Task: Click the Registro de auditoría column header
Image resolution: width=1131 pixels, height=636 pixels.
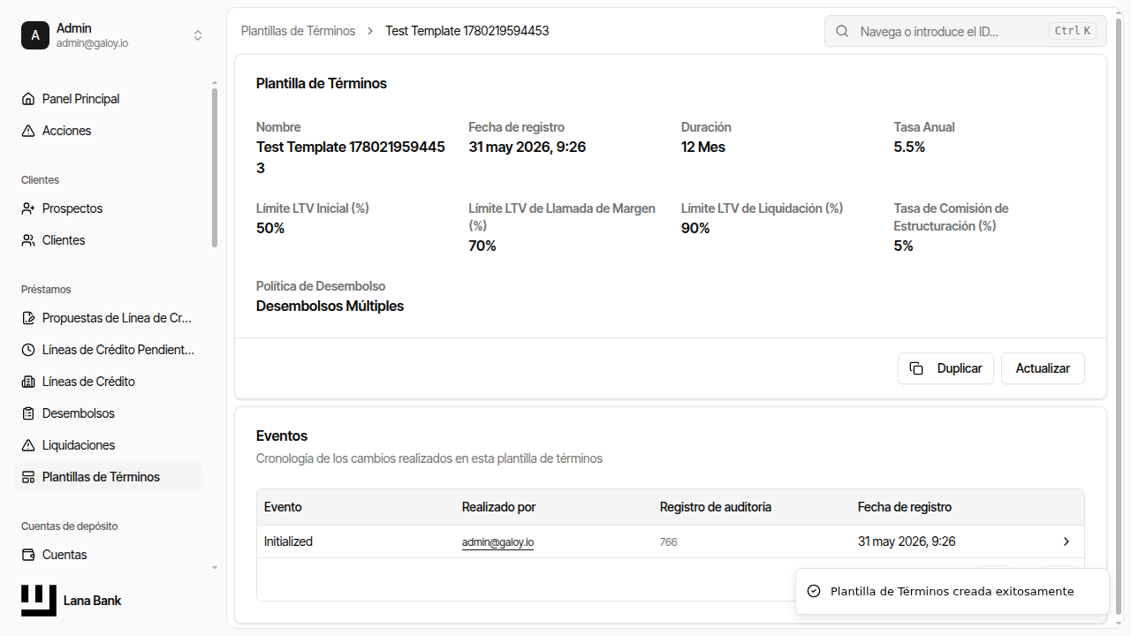Action: (x=716, y=507)
